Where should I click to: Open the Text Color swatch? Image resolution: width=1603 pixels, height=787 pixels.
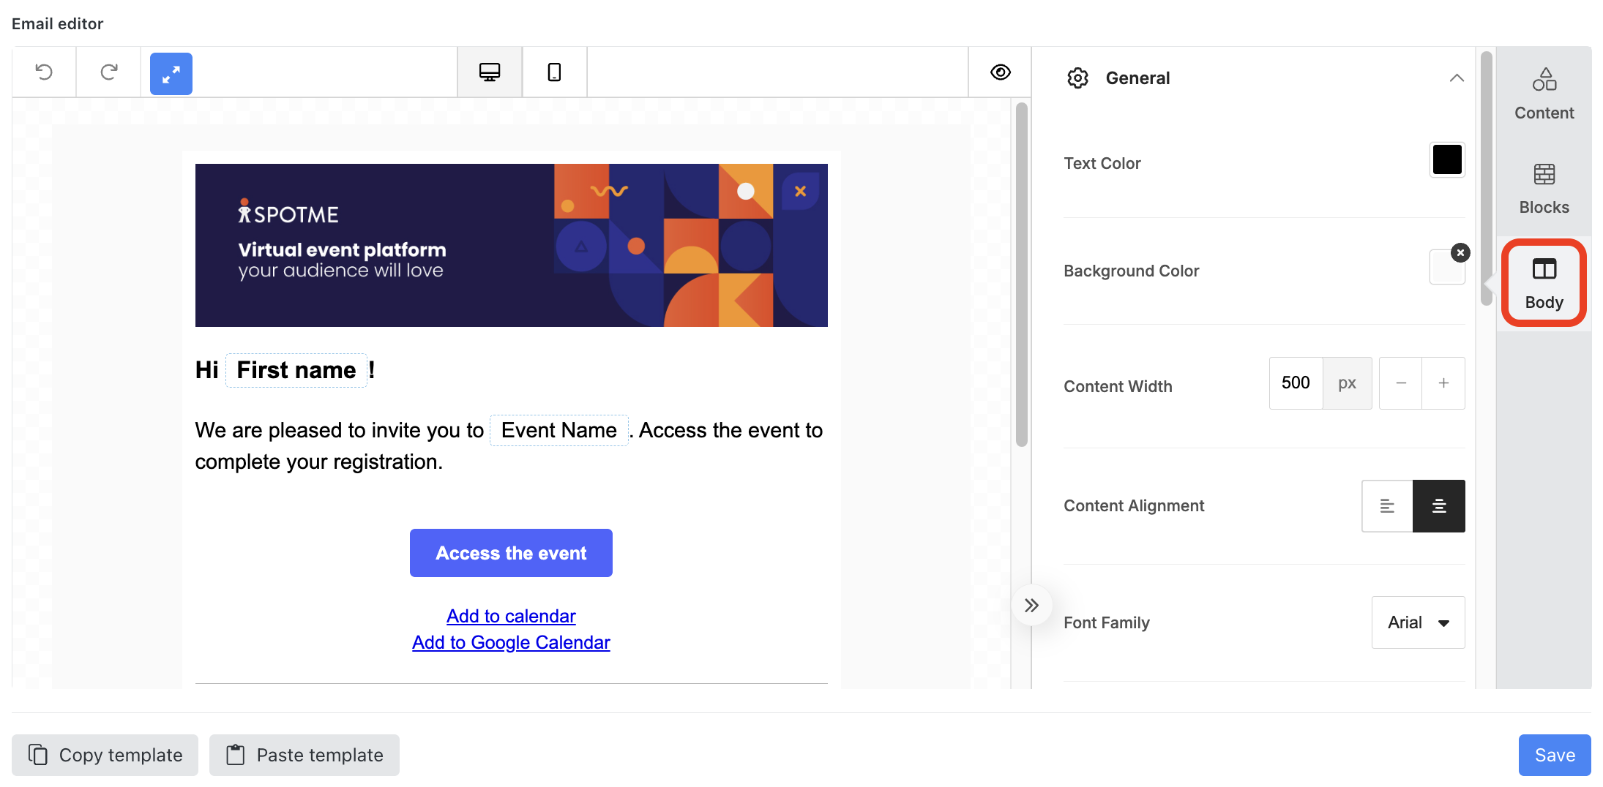[1446, 159]
